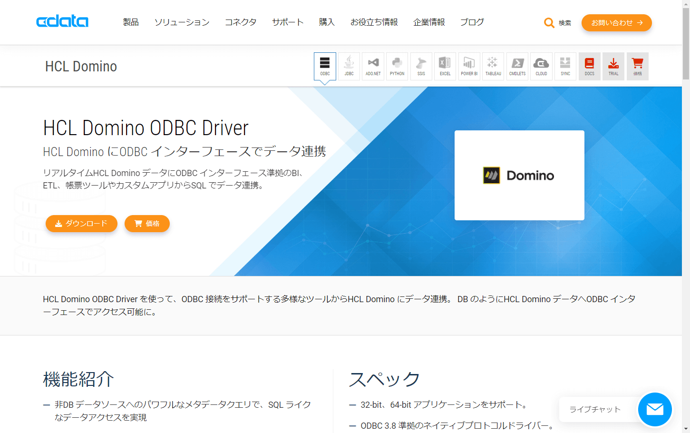This screenshot has height=433, width=690.
Task: Click the orange search magnifier icon
Action: click(x=549, y=23)
